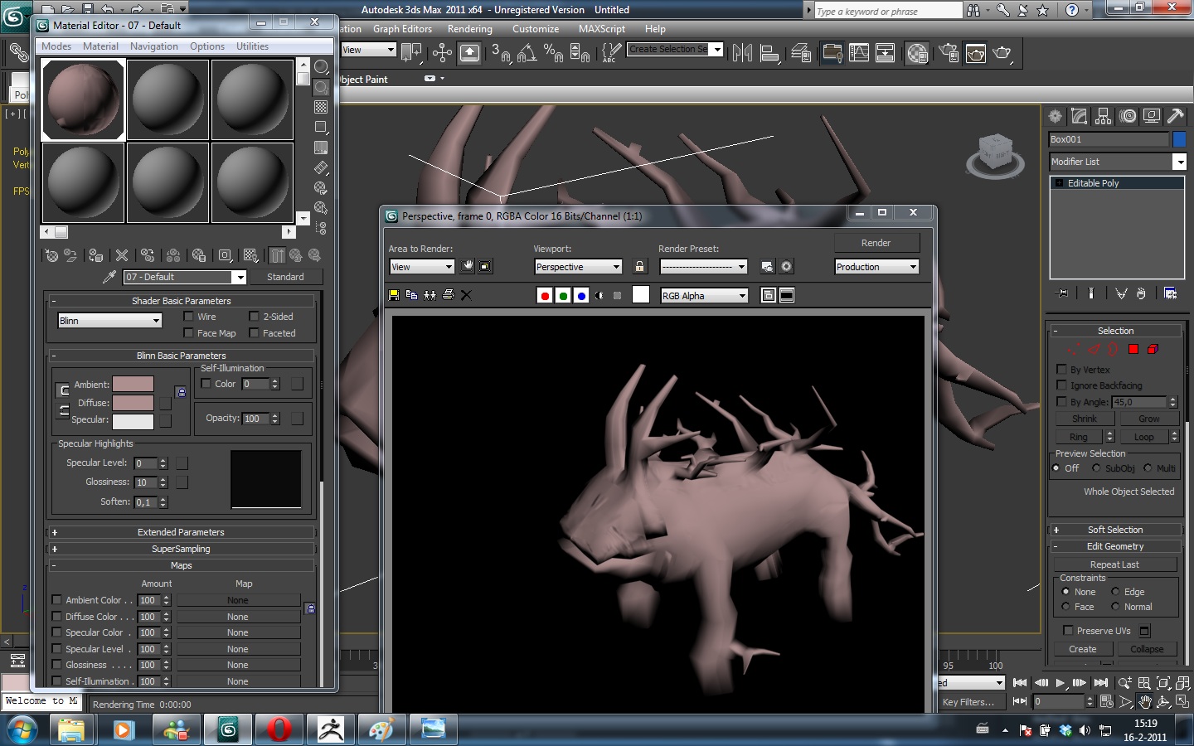Open Viewport Perspective dropdown

click(x=578, y=267)
